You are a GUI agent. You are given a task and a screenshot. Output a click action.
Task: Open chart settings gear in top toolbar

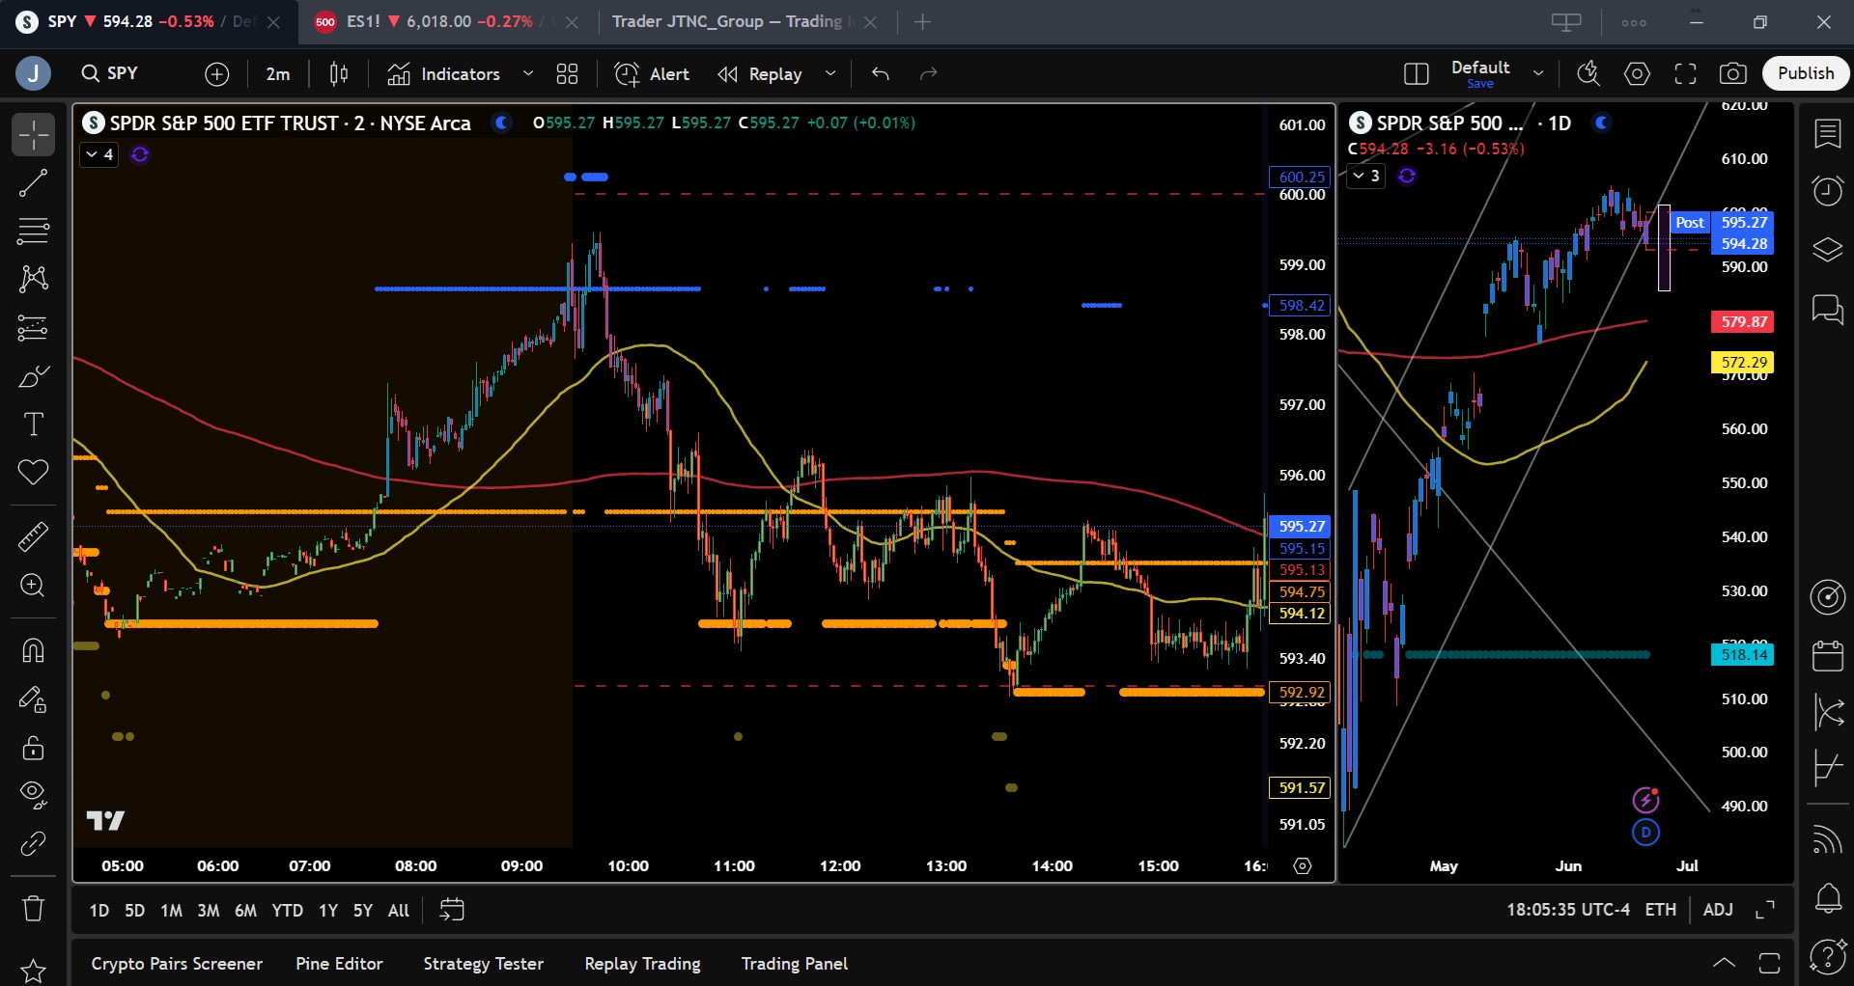tap(1637, 73)
